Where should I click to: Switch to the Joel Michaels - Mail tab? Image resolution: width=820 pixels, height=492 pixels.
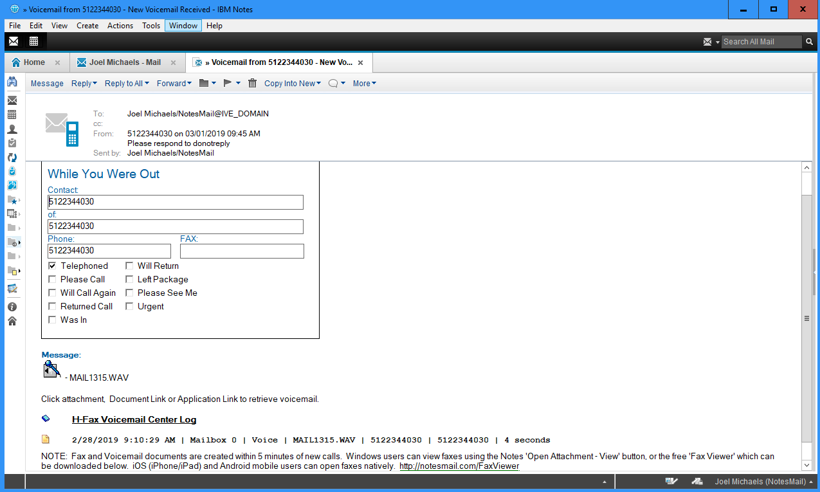124,62
